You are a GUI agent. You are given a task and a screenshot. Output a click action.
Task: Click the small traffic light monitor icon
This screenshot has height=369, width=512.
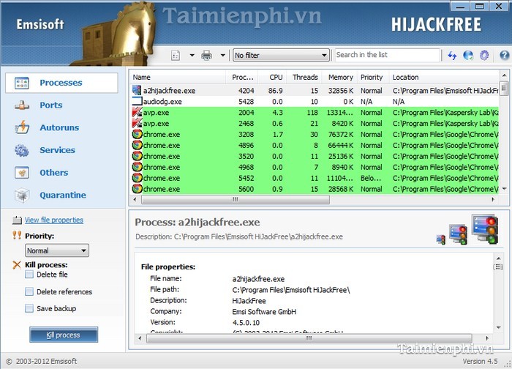coord(441,240)
